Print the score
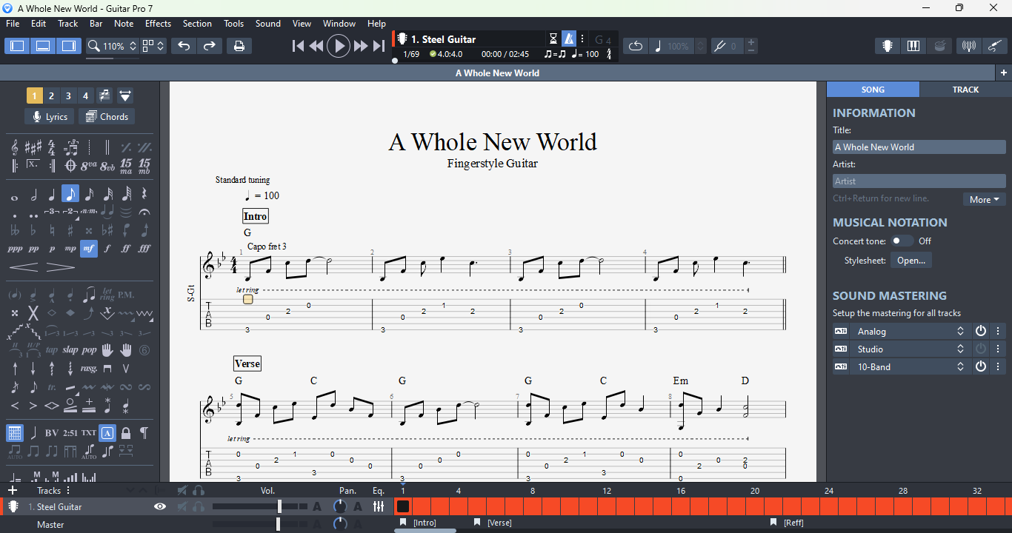Viewport: 1012px width, 533px height. tap(239, 46)
